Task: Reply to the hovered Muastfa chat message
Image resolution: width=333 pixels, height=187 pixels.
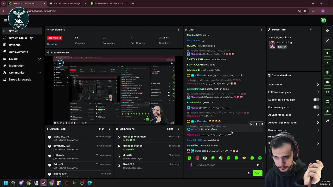Action: (x=251, y=124)
